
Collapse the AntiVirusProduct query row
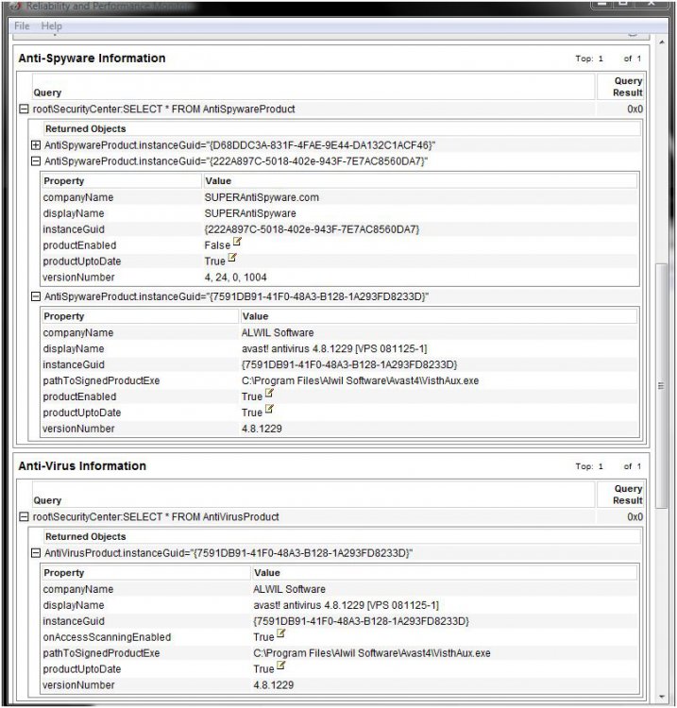(x=24, y=517)
